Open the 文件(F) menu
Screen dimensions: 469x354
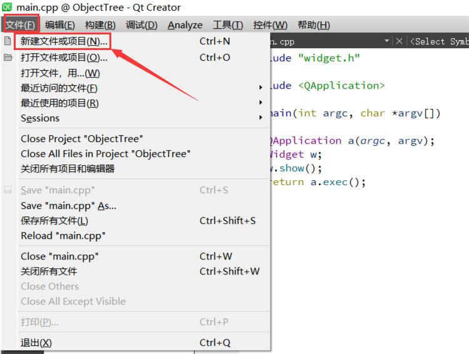click(21, 25)
